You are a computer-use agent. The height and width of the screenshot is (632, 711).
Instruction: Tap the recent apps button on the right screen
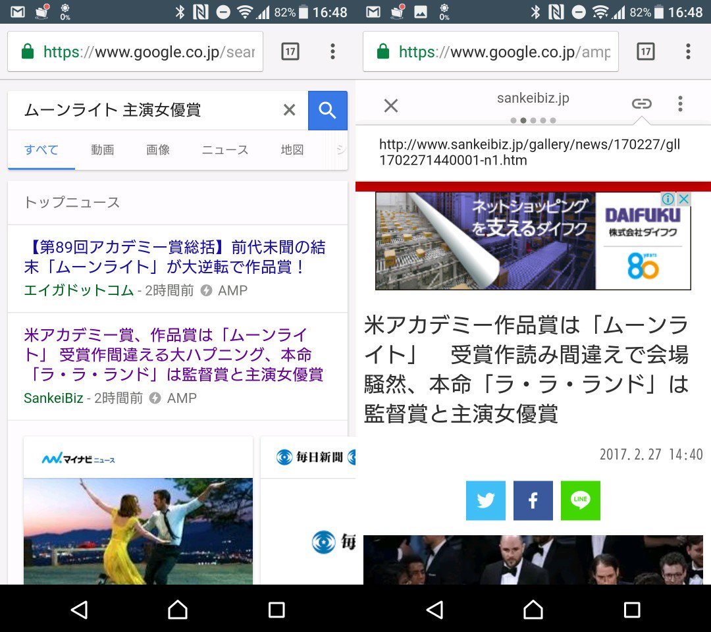pos(632,610)
